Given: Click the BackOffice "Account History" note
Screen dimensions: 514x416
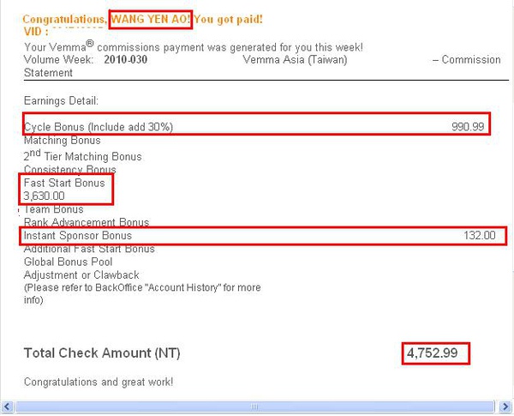Looking at the screenshot, I should click(x=142, y=293).
